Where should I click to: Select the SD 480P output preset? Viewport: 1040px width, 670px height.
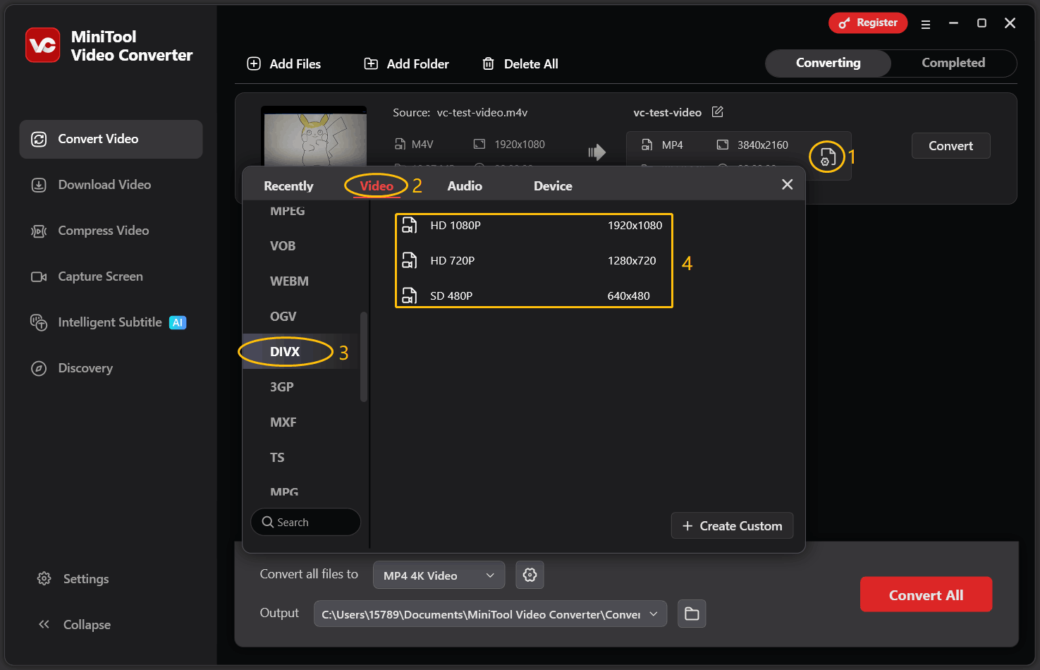coord(534,296)
